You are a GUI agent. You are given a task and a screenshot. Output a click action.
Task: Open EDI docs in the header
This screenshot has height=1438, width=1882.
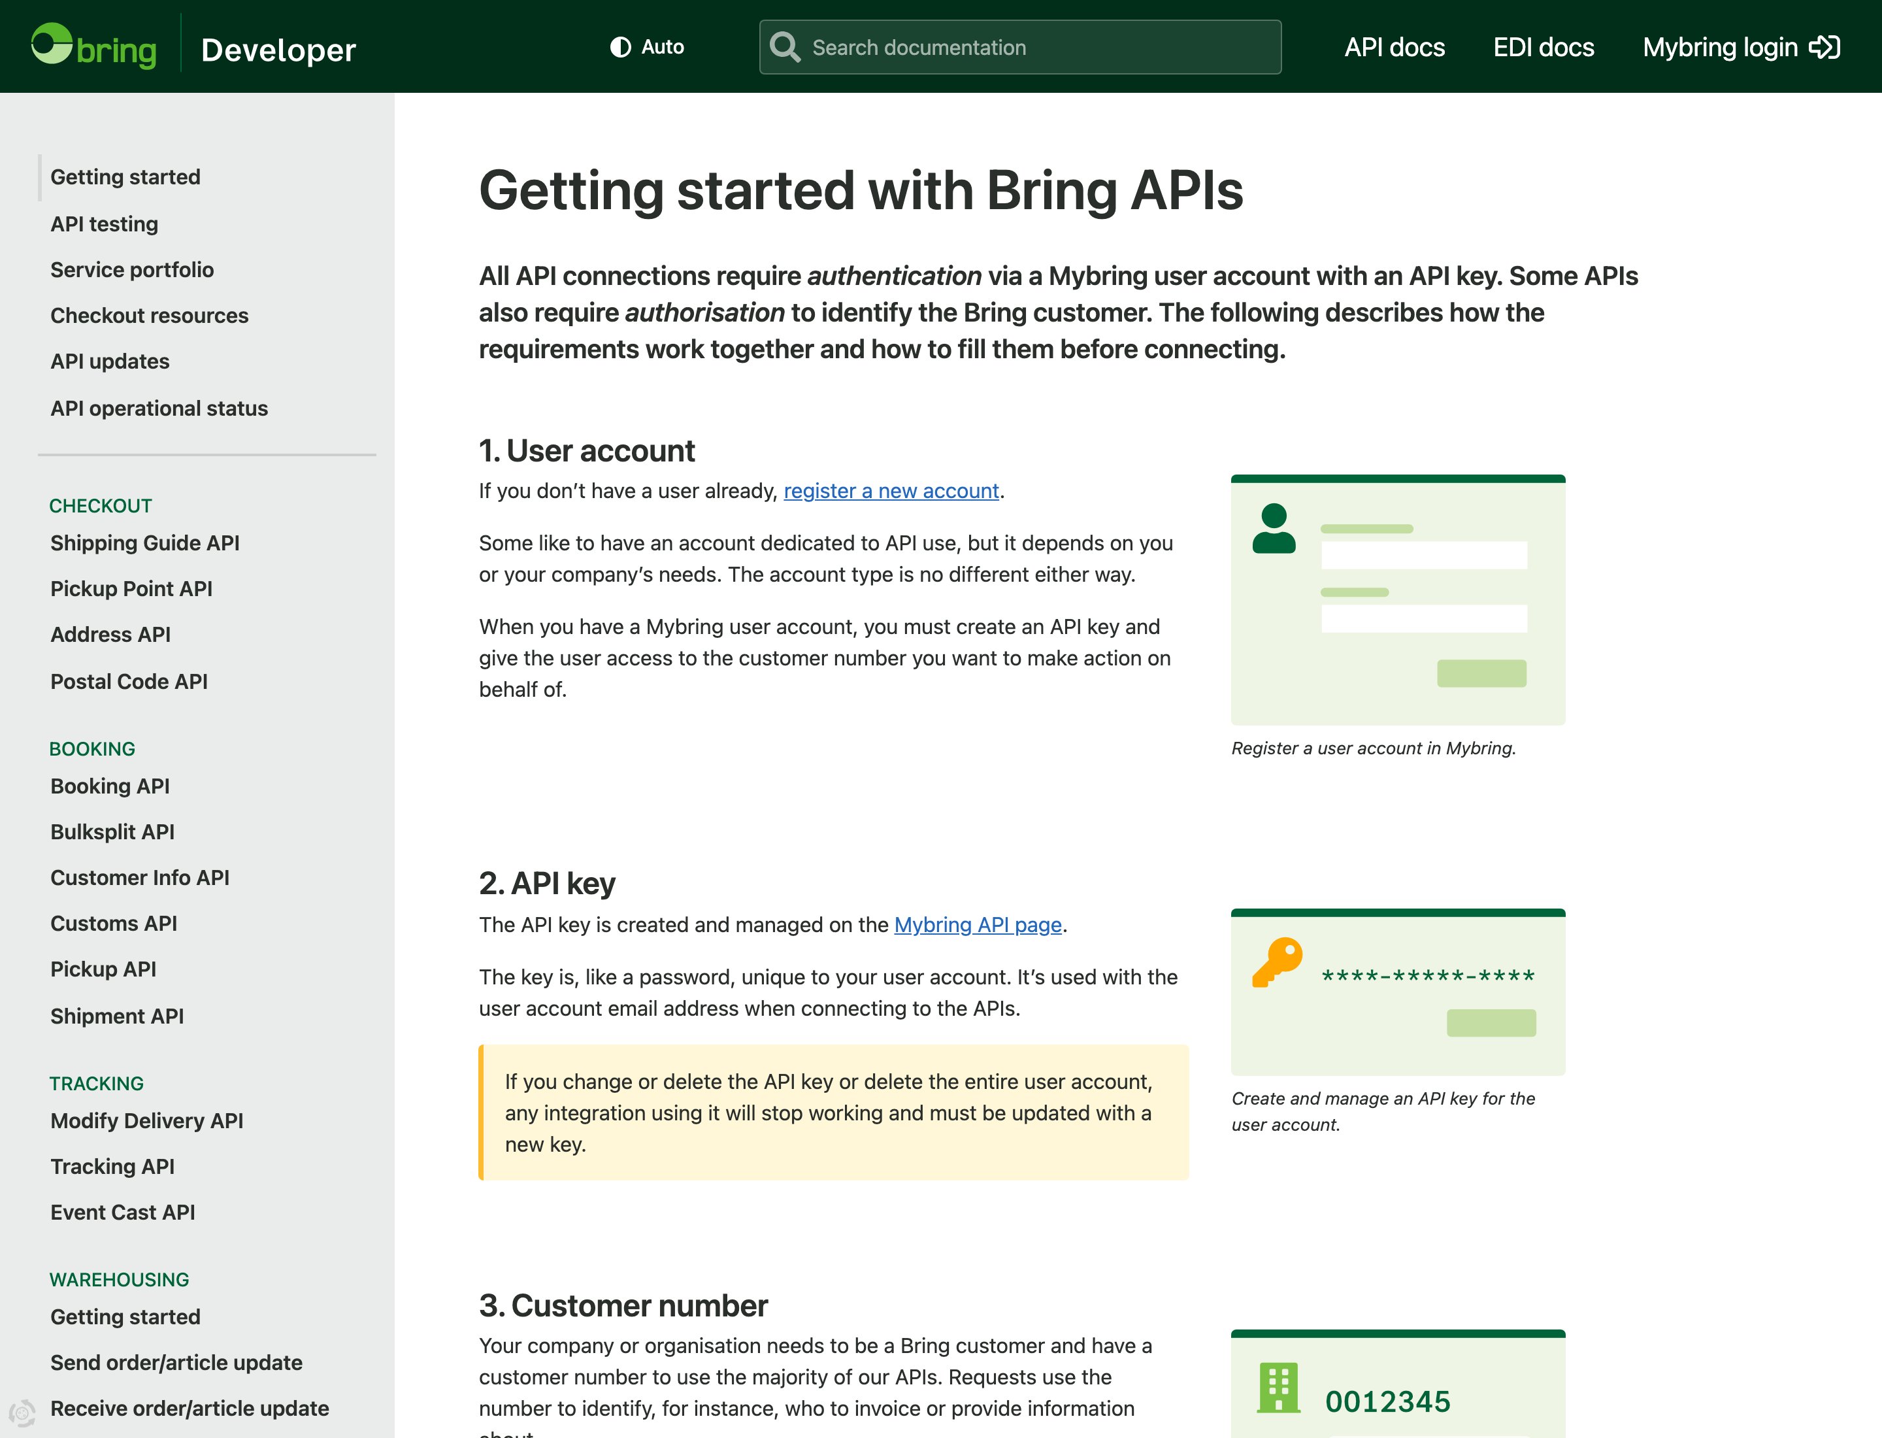pyautogui.click(x=1543, y=47)
